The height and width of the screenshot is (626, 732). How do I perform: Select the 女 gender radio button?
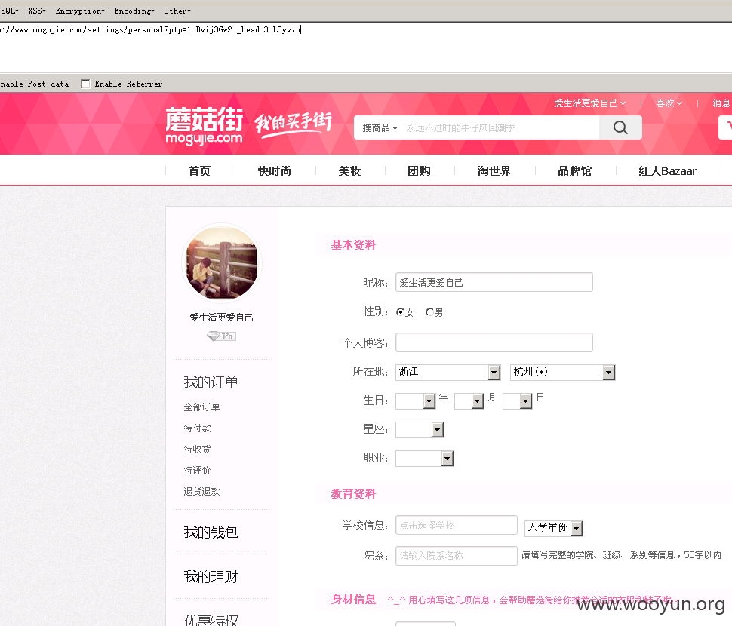click(400, 311)
